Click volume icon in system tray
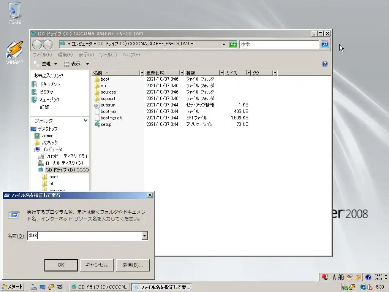The height and width of the screenshot is (292, 389). pyautogui.click(x=370, y=287)
